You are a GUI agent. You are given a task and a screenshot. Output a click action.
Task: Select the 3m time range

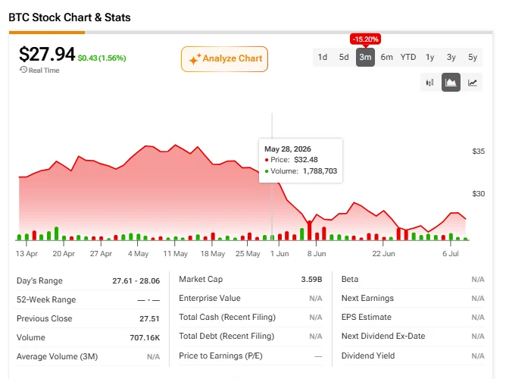click(x=365, y=57)
